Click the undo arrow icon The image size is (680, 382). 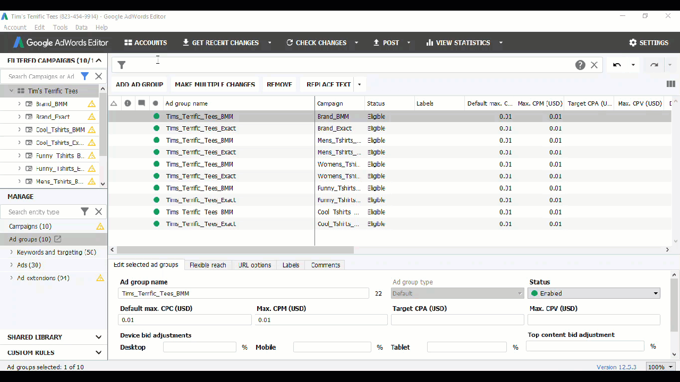(617, 65)
